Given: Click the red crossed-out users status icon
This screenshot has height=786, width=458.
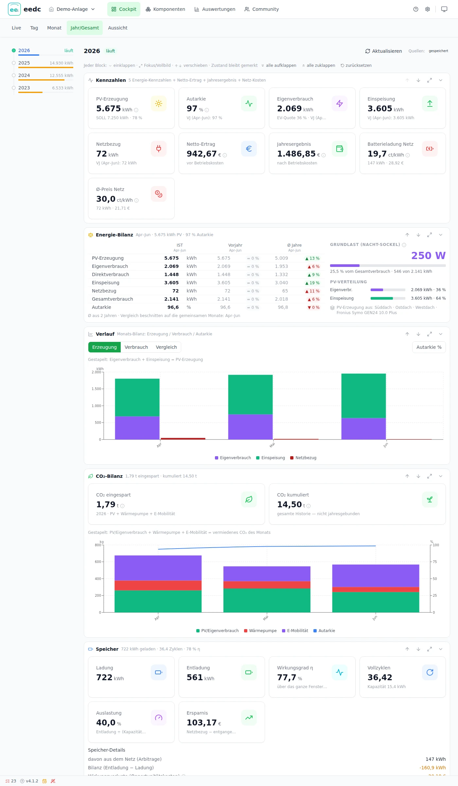Looking at the screenshot, I should [53, 781].
